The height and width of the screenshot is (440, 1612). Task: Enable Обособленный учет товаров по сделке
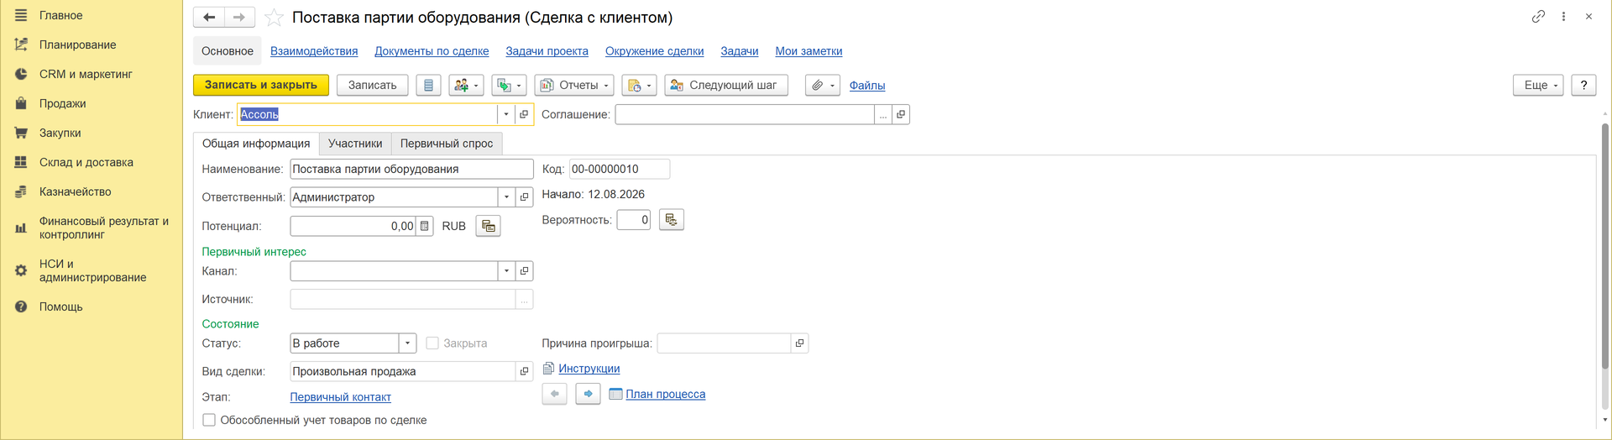(209, 420)
